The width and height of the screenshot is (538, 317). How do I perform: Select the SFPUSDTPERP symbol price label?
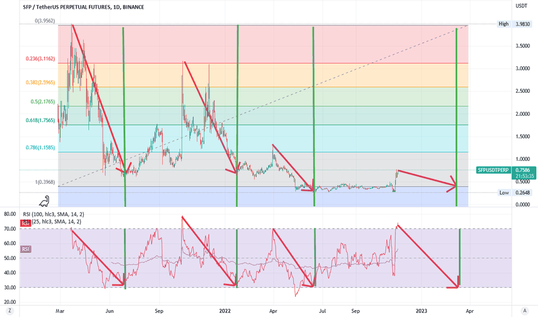pyautogui.click(x=493, y=170)
